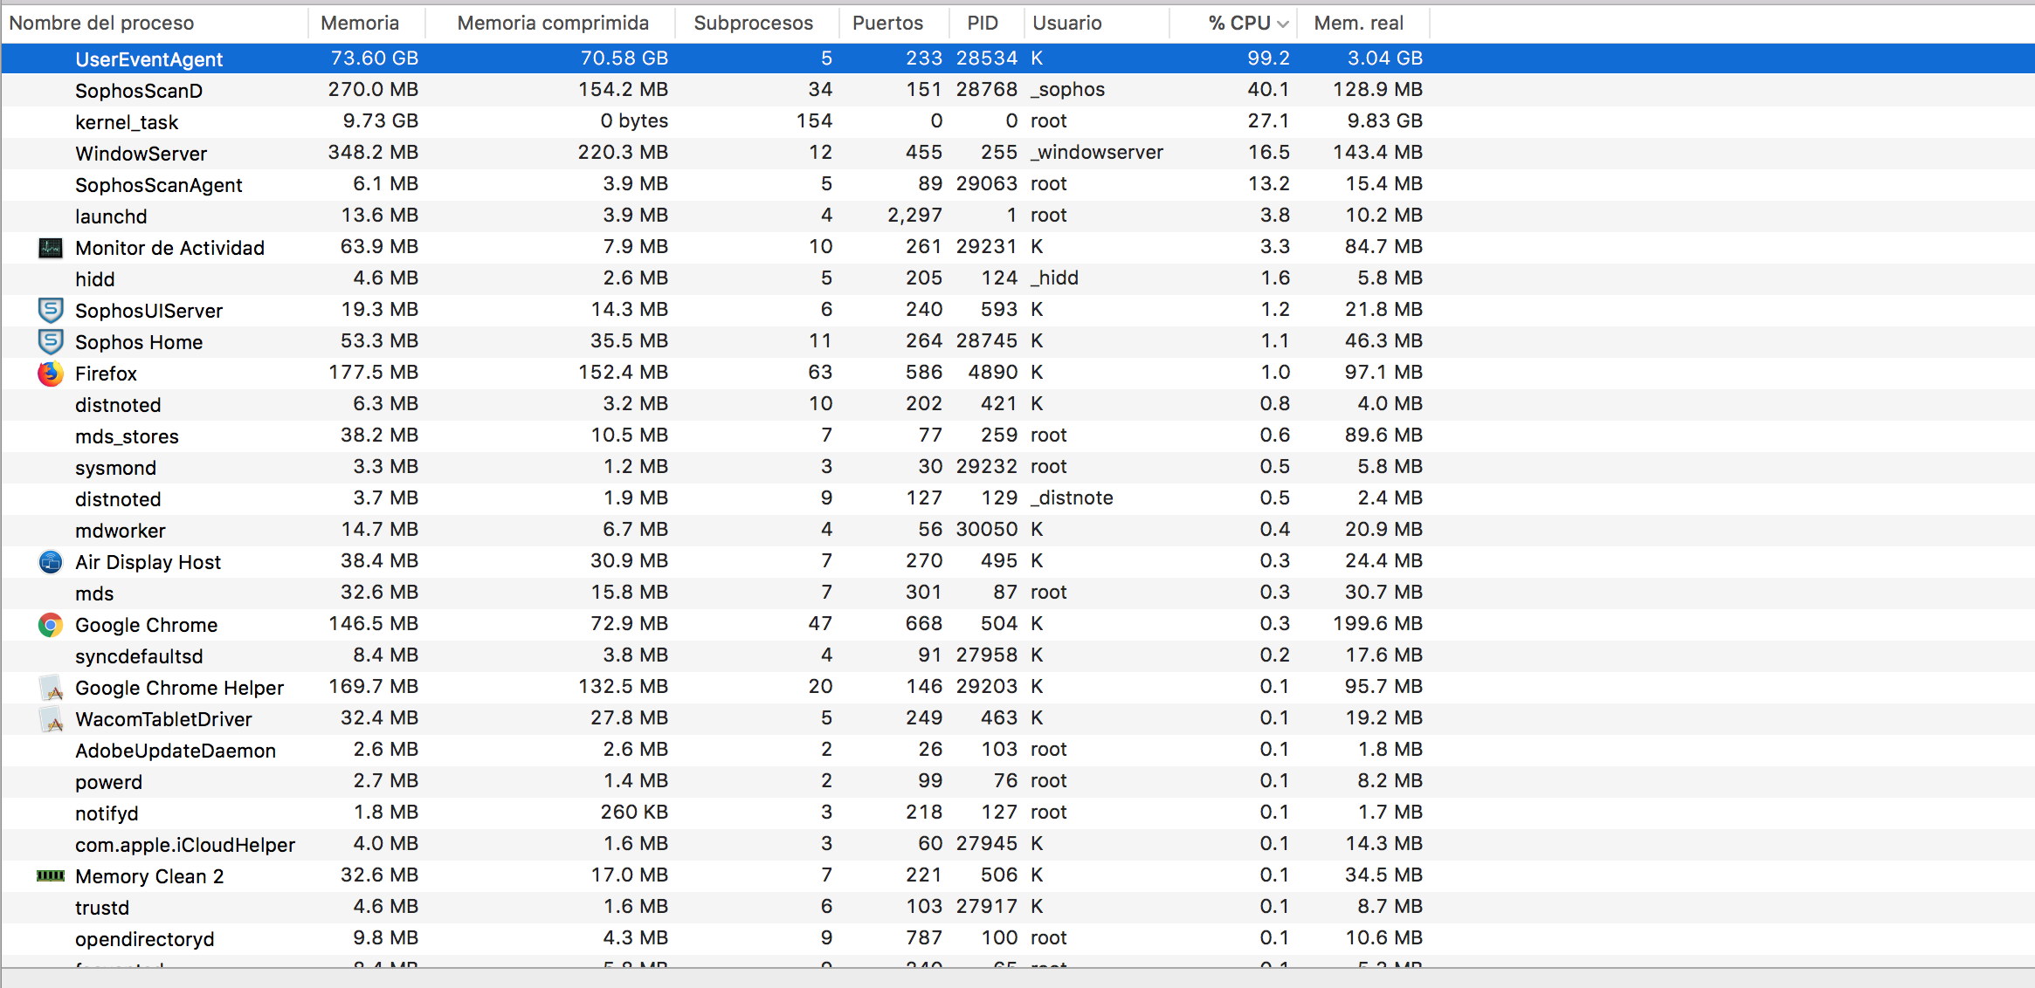Click the Sophos Home shield icon
The image size is (2035, 988).
pyautogui.click(x=51, y=341)
